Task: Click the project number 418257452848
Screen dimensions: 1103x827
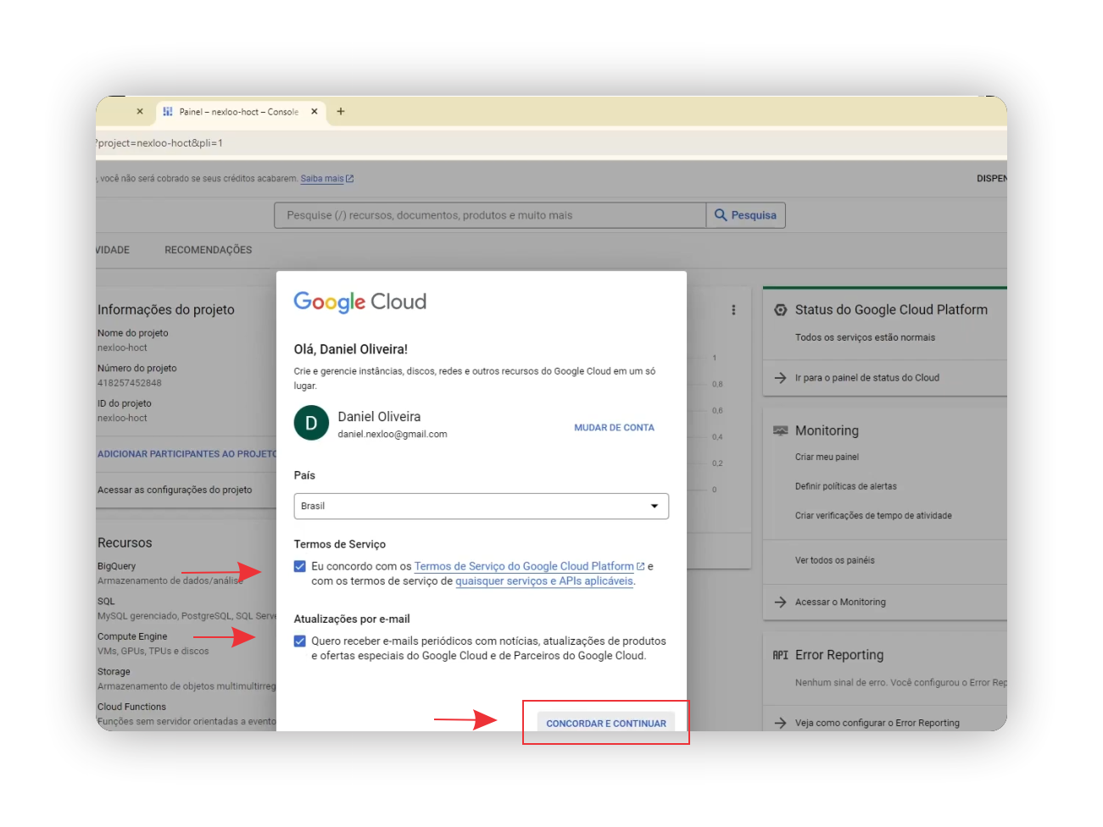Action: click(130, 383)
